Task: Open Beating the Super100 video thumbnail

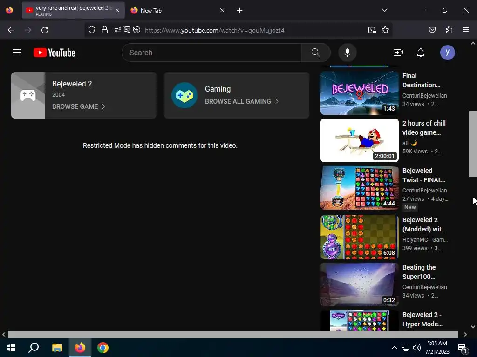Action: pyautogui.click(x=359, y=284)
